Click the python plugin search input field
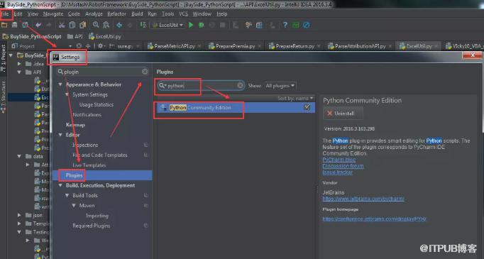This screenshot has width=484, height=259. pyautogui.click(x=201, y=86)
